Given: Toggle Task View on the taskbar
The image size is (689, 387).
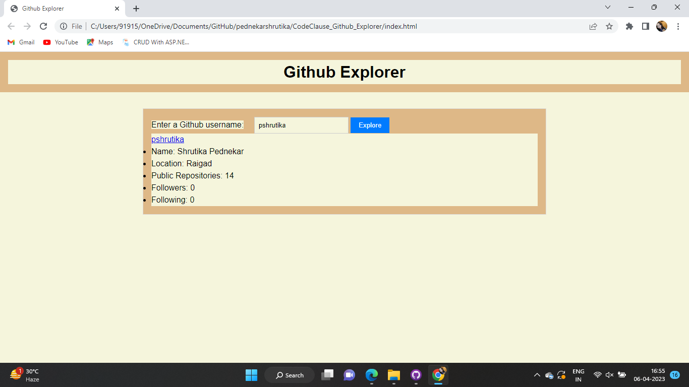Looking at the screenshot, I should [327, 375].
